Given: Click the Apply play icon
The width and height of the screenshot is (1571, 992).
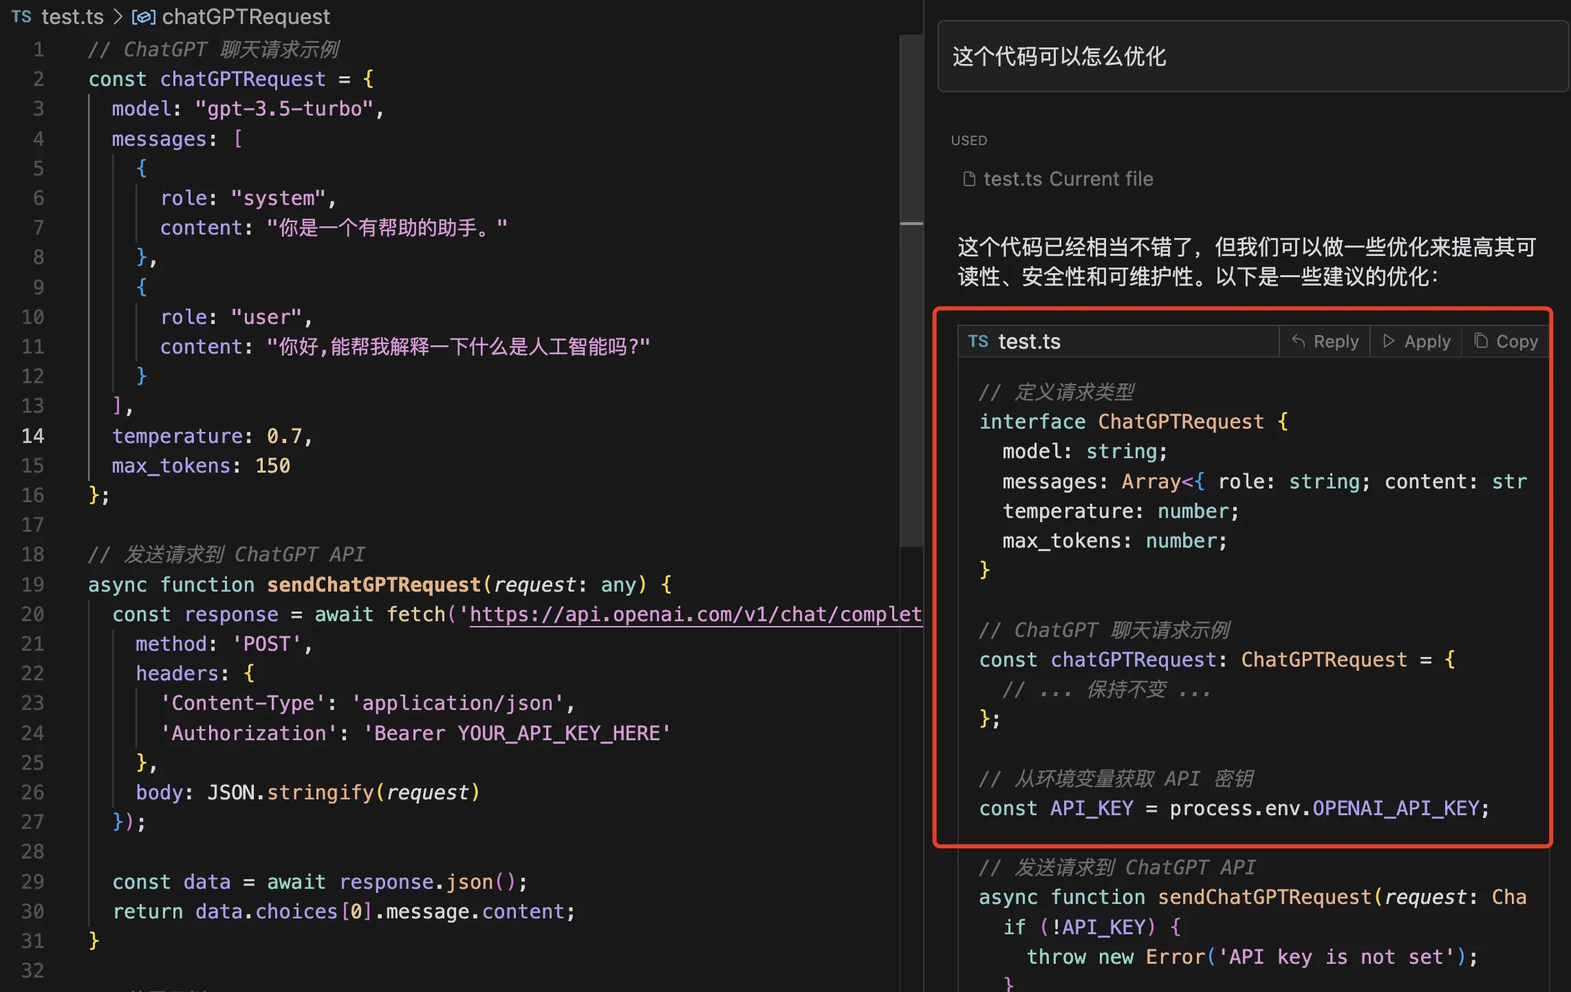Looking at the screenshot, I should (1389, 341).
